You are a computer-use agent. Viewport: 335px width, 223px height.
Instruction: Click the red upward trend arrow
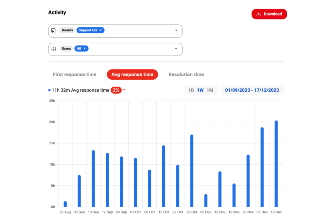pyautogui.click(x=124, y=90)
